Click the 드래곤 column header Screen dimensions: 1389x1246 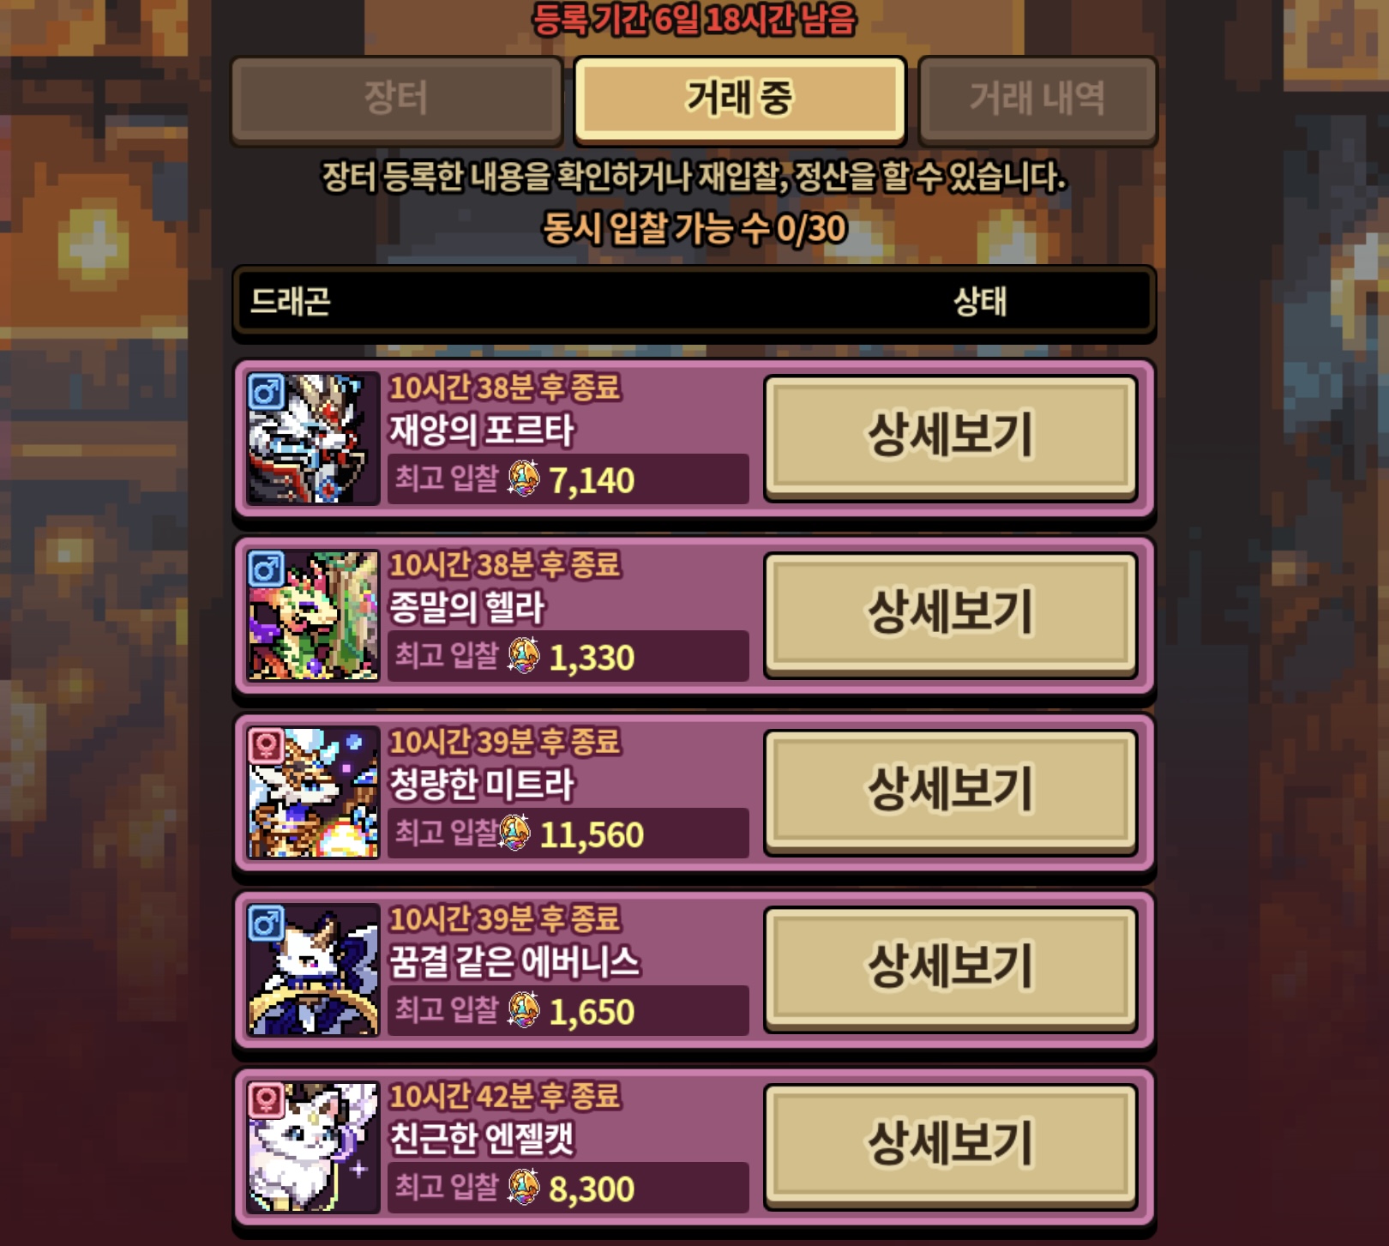tap(291, 301)
